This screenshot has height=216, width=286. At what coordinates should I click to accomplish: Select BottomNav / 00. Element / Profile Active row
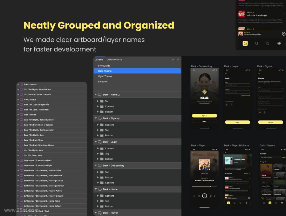51,171
